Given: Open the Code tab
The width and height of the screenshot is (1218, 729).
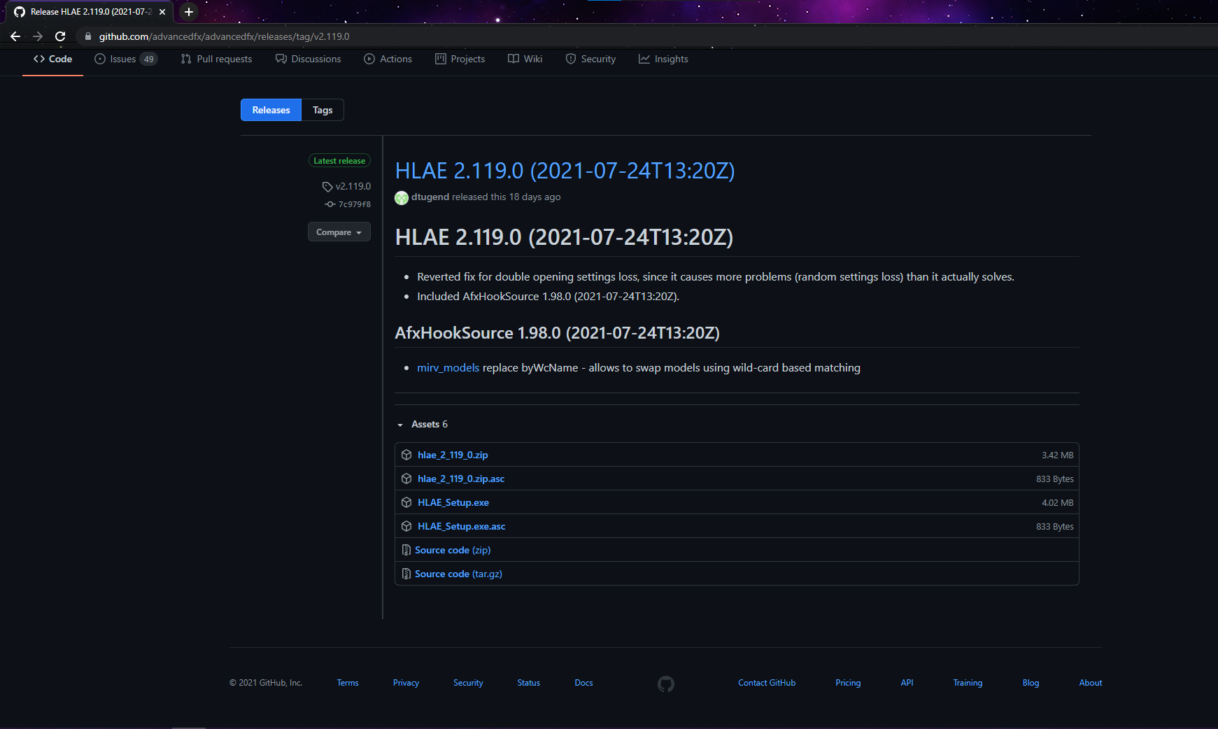Looking at the screenshot, I should pos(52,59).
